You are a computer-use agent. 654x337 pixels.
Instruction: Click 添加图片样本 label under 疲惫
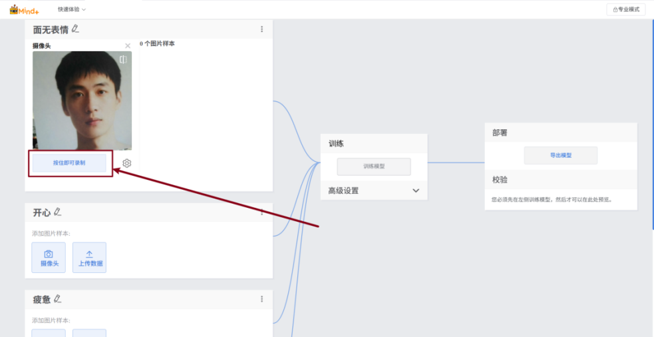(51, 320)
